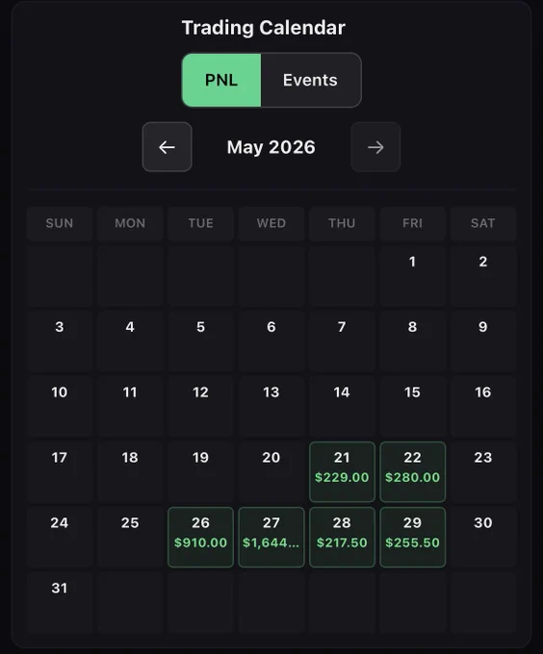This screenshot has height=654, width=543.
Task: Choose day 31 in the last row
Action: pyautogui.click(x=60, y=602)
